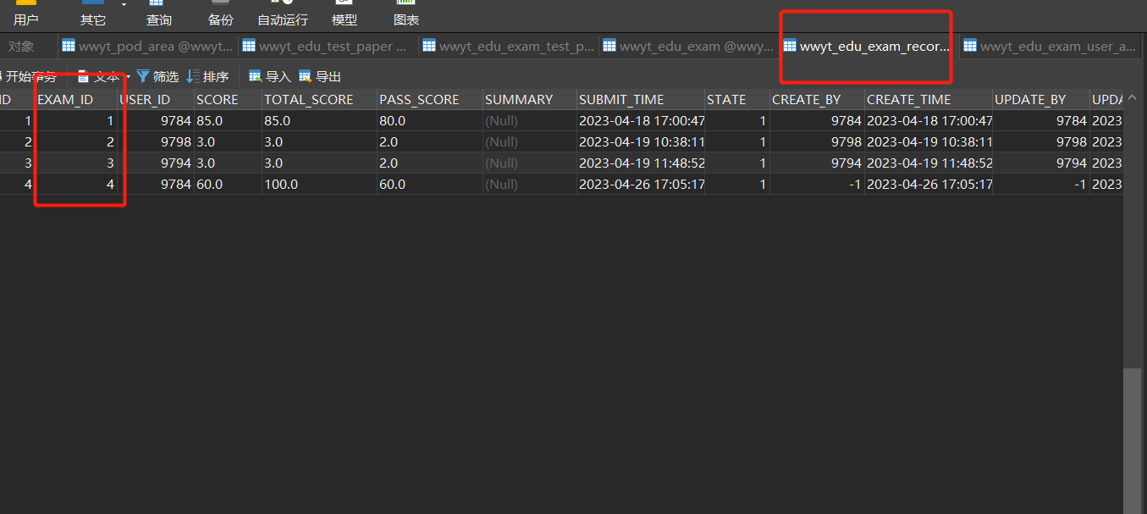Click the SUMMARY column header
This screenshot has width=1147, height=514.
pos(530,100)
